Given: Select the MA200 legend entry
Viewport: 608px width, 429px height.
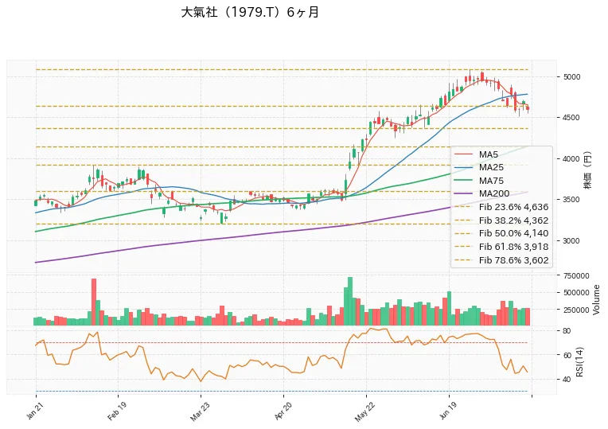Looking at the screenshot, I should pos(481,193).
